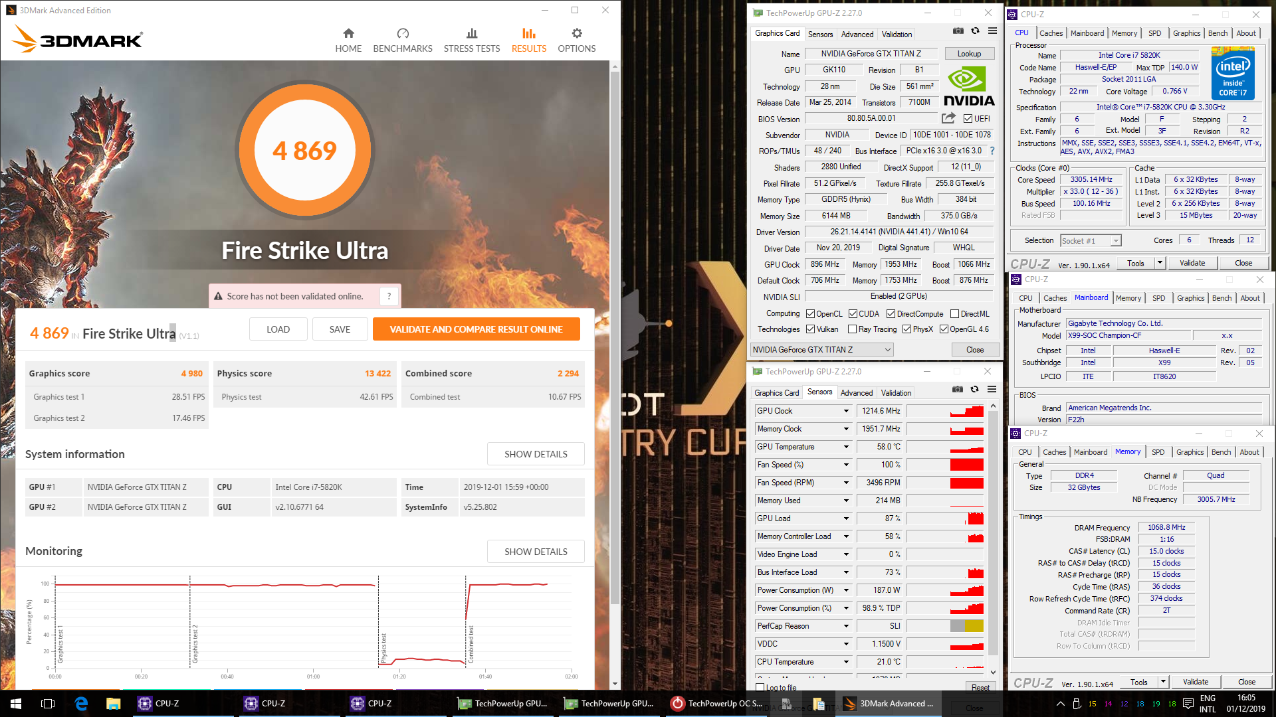1276x717 pixels.
Task: Click the BIOS share/export icon in GPU-Z
Action: click(948, 118)
